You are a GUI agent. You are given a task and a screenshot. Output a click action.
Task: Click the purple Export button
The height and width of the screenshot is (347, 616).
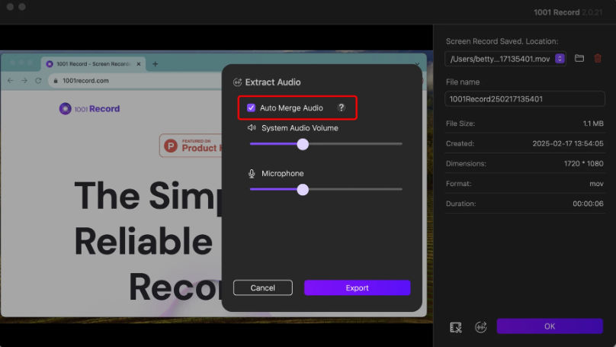point(357,288)
